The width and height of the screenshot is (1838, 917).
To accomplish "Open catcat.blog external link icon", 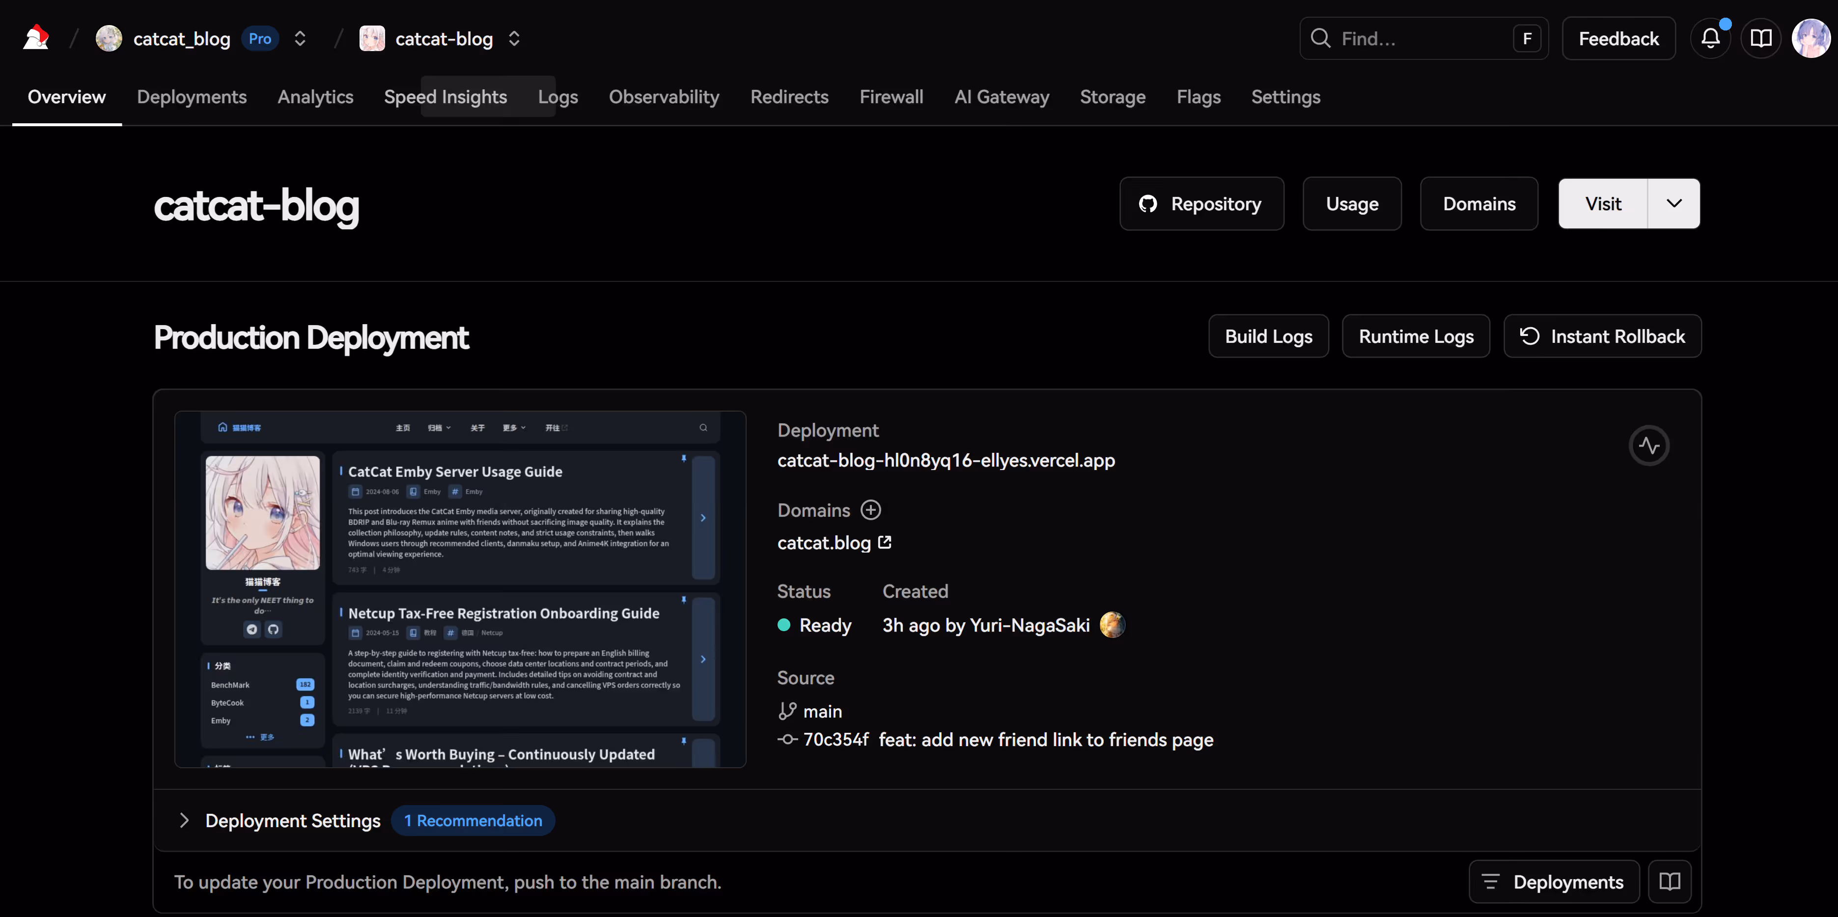I will (x=885, y=542).
